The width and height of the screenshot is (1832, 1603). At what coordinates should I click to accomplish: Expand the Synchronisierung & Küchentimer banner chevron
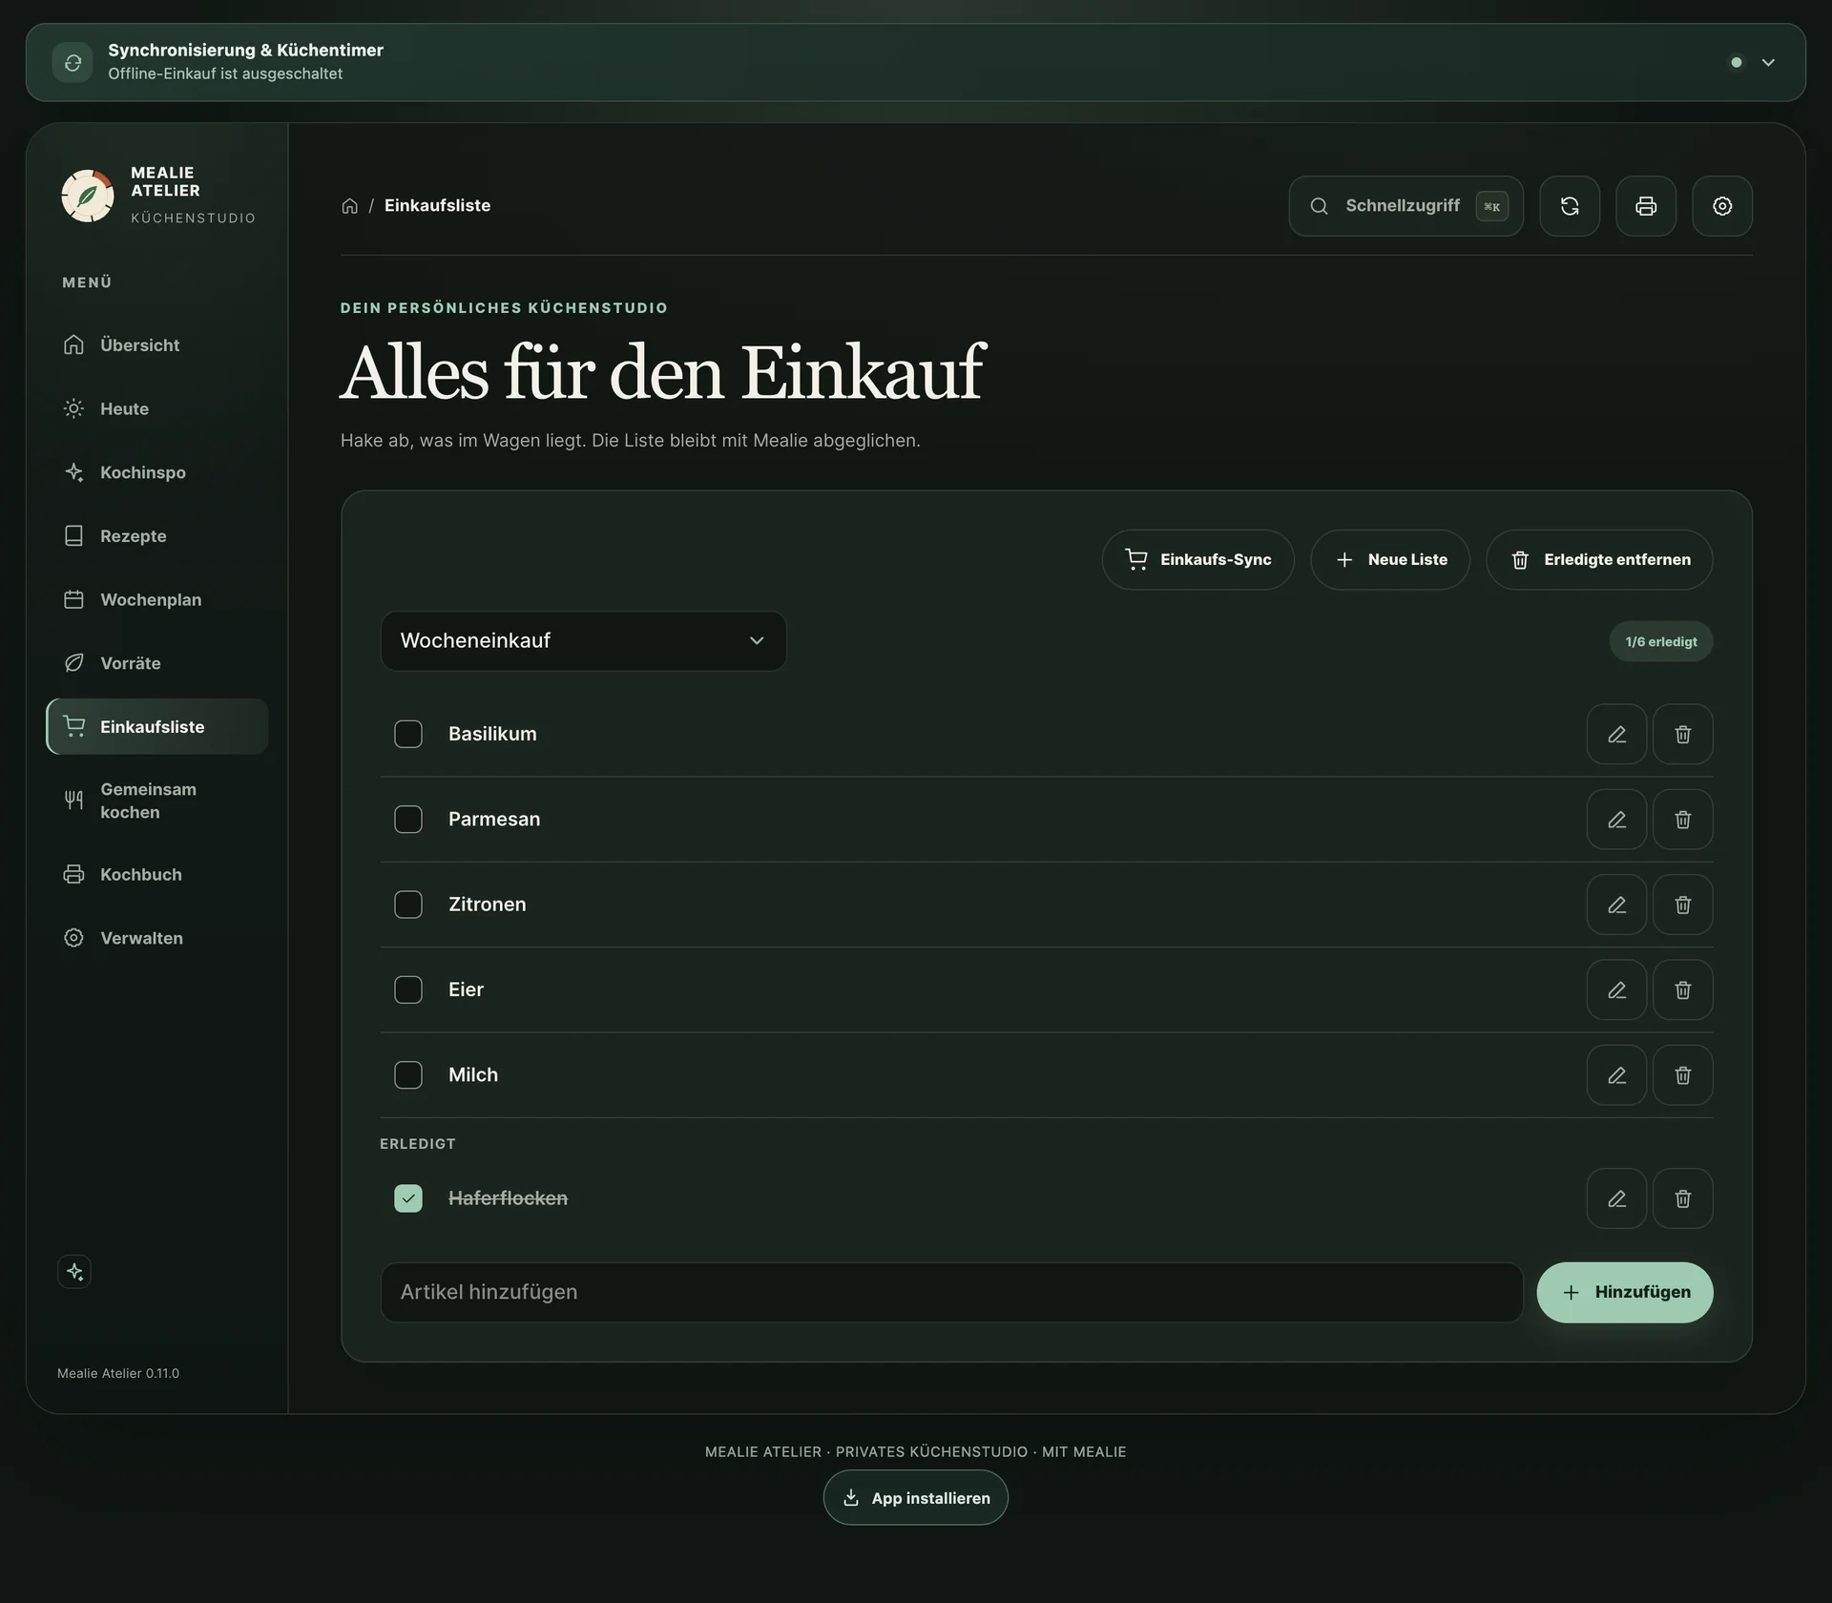point(1768,63)
